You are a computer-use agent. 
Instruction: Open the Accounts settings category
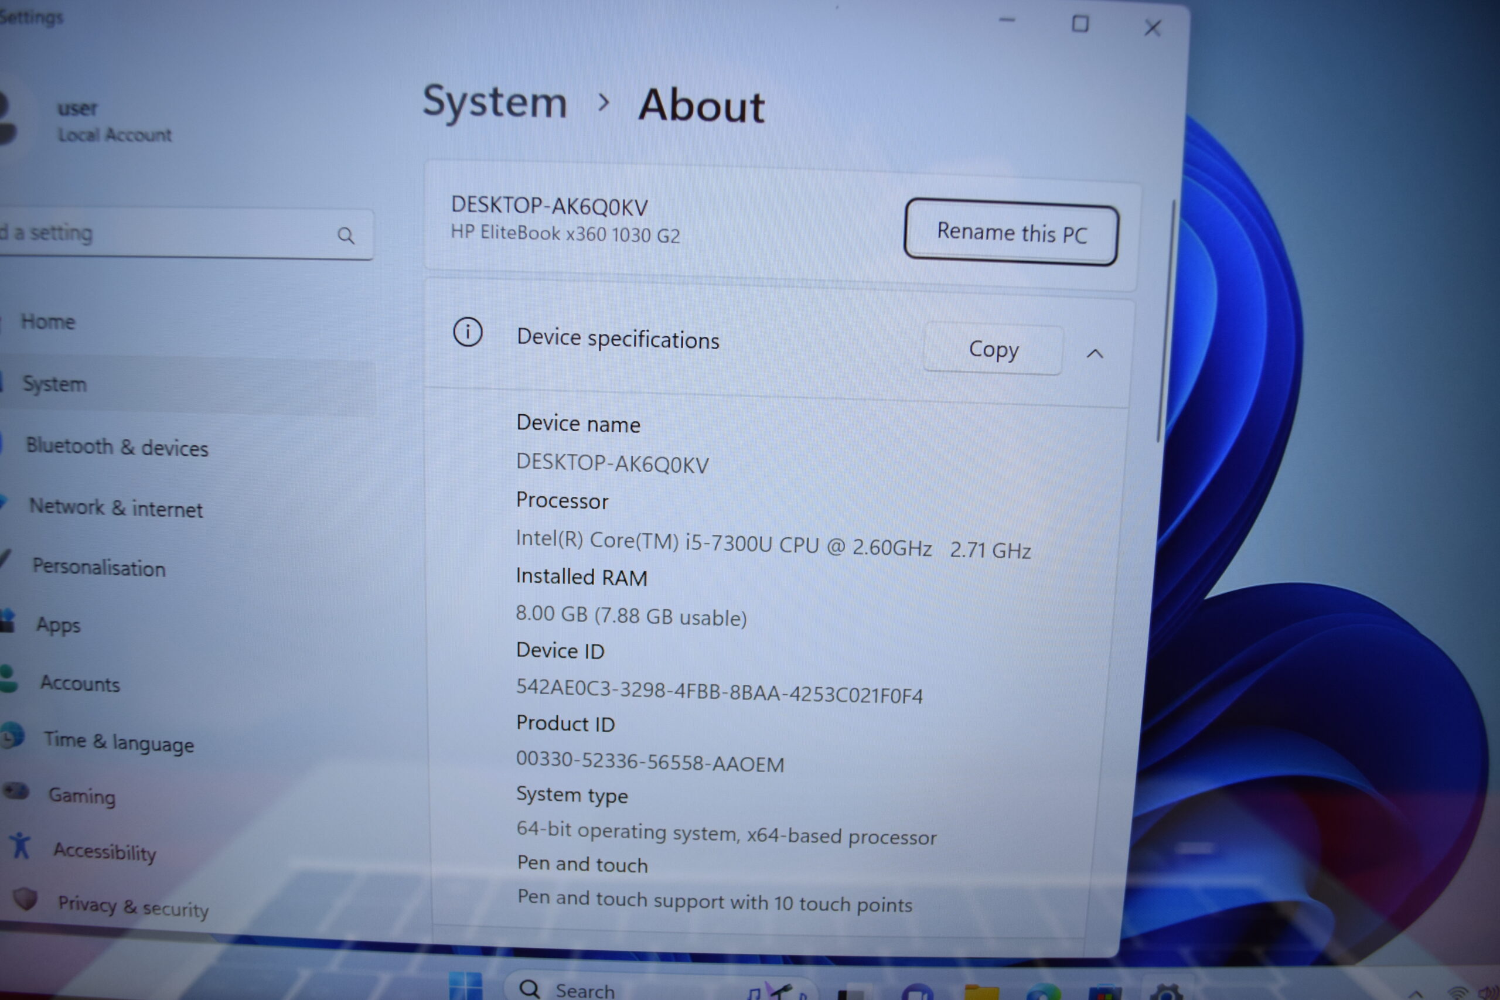point(80,684)
